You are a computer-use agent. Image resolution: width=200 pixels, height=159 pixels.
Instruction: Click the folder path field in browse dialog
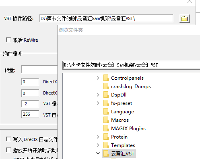tap(132, 65)
